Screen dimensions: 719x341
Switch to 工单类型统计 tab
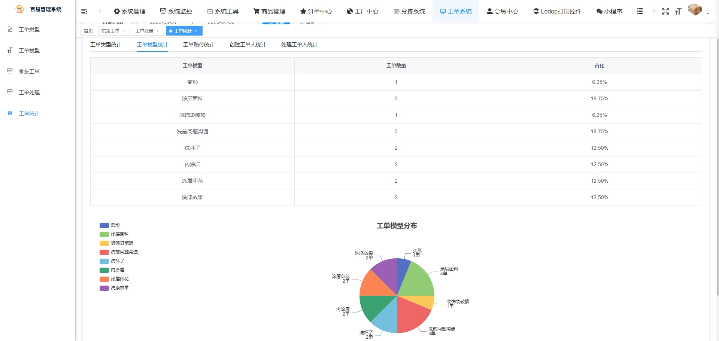(x=106, y=45)
